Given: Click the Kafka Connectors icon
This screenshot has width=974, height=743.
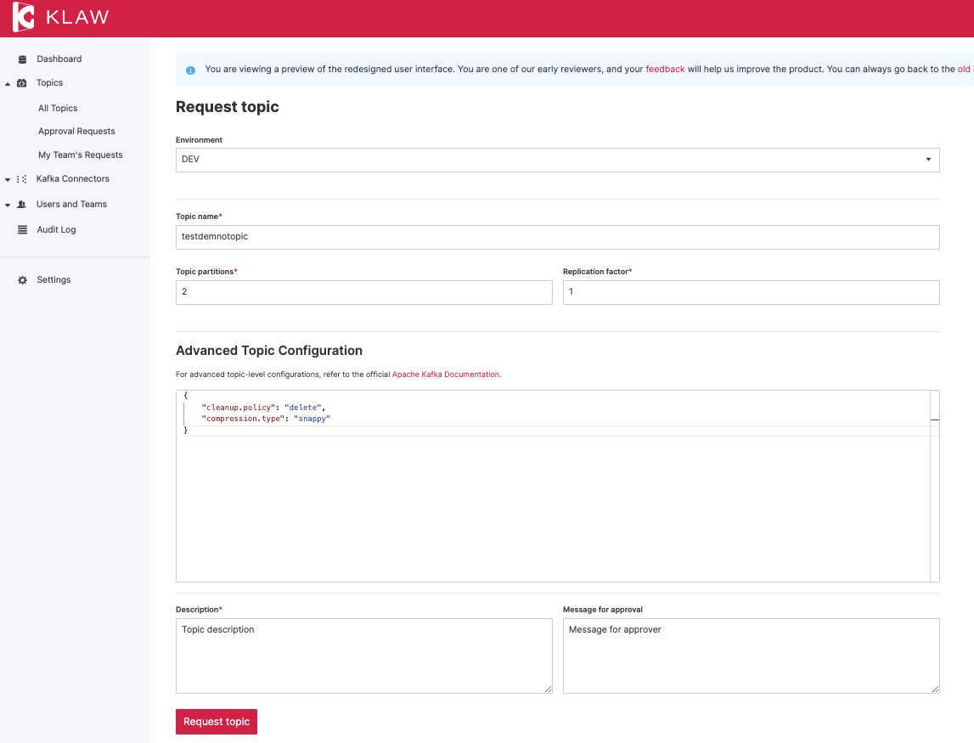Looking at the screenshot, I should pyautogui.click(x=22, y=179).
